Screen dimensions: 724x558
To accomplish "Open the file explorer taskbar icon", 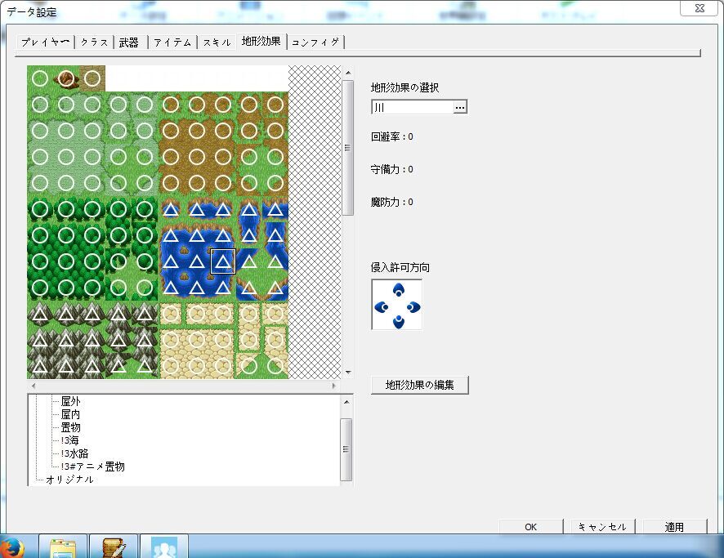I will click(x=63, y=547).
